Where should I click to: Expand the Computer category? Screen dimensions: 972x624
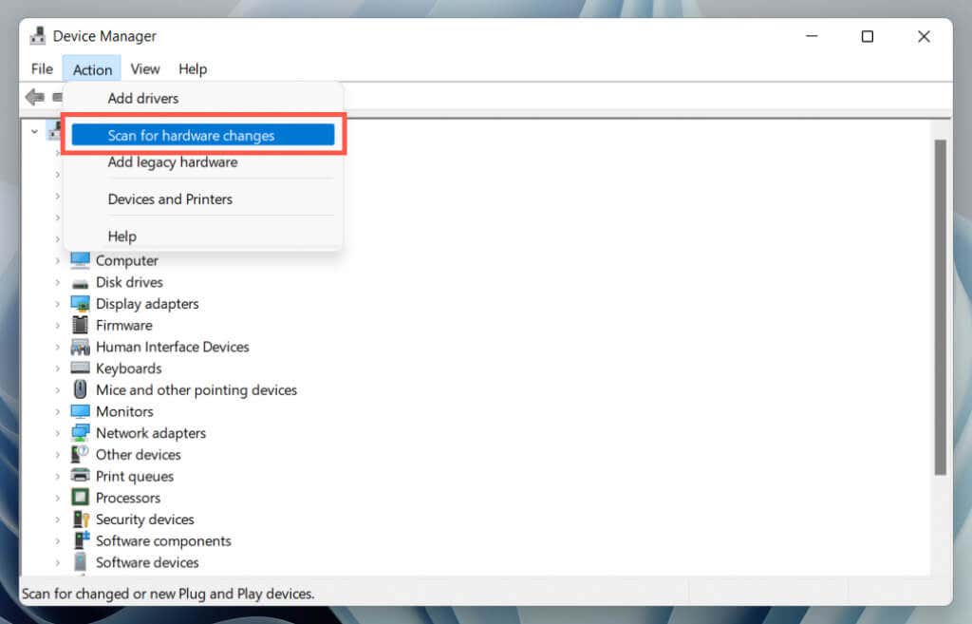click(58, 260)
